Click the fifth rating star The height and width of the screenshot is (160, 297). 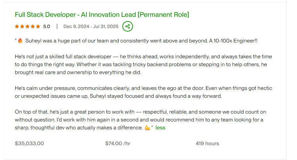[38, 26]
